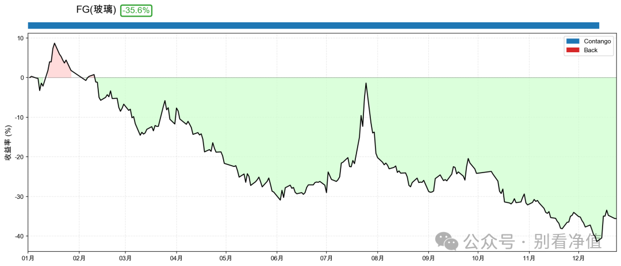Click the FG(玻璃) chart title

96,10
